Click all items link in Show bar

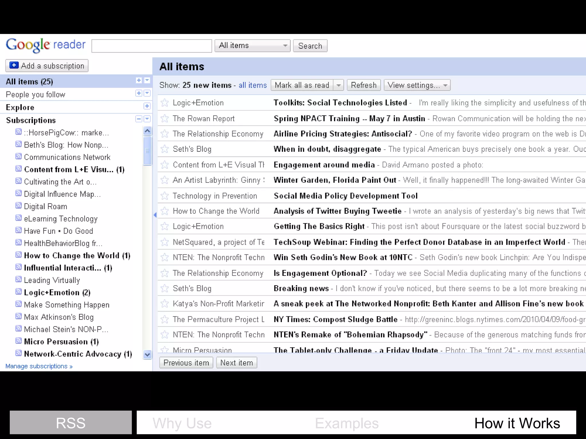tap(253, 85)
